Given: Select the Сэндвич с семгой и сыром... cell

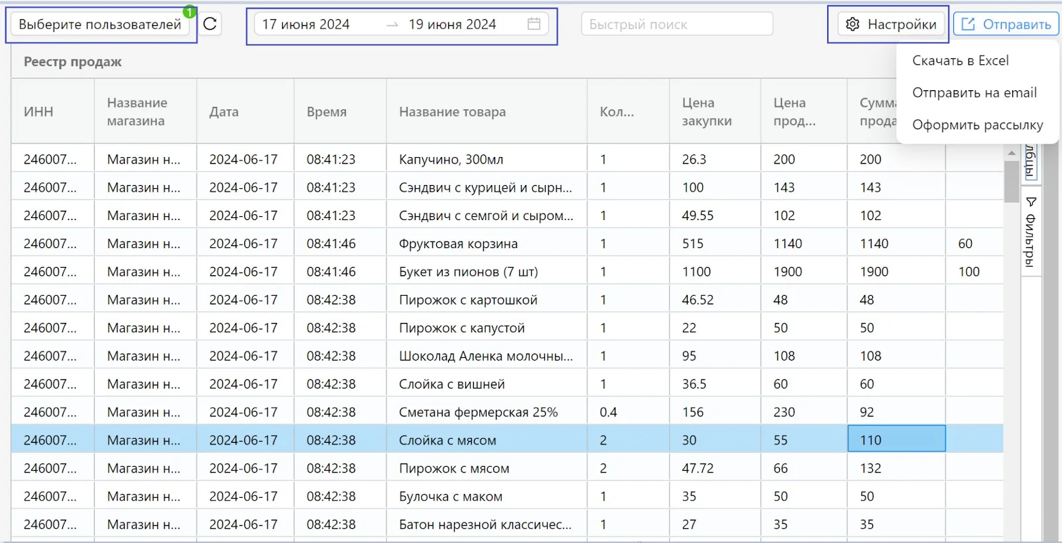Looking at the screenshot, I should (x=487, y=215).
